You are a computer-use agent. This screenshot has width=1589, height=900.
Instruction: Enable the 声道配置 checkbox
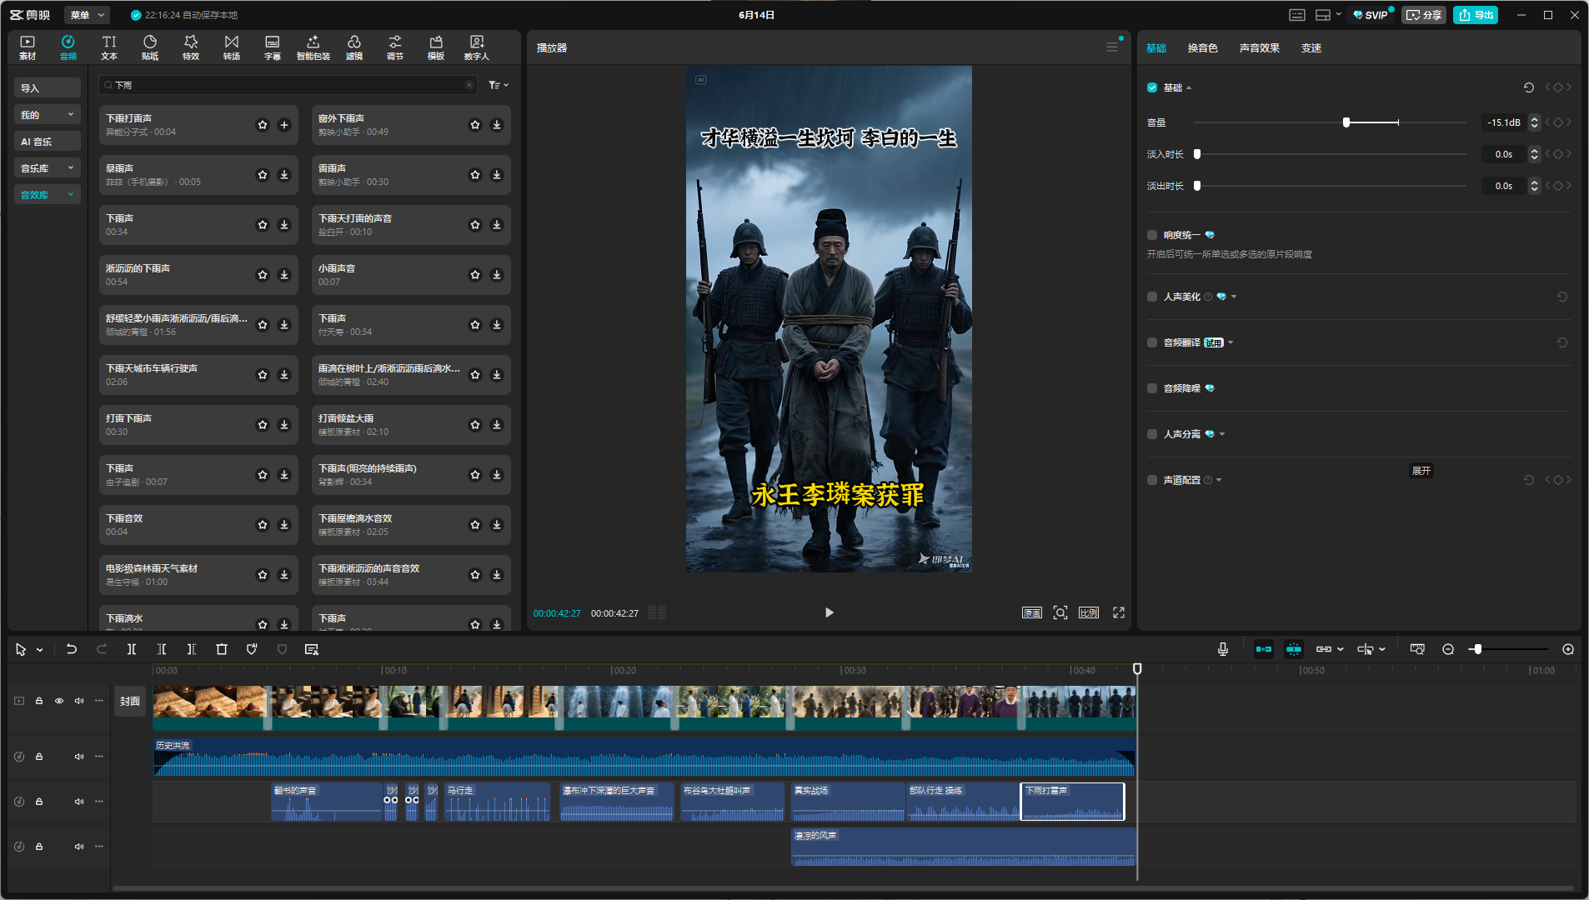1152,480
